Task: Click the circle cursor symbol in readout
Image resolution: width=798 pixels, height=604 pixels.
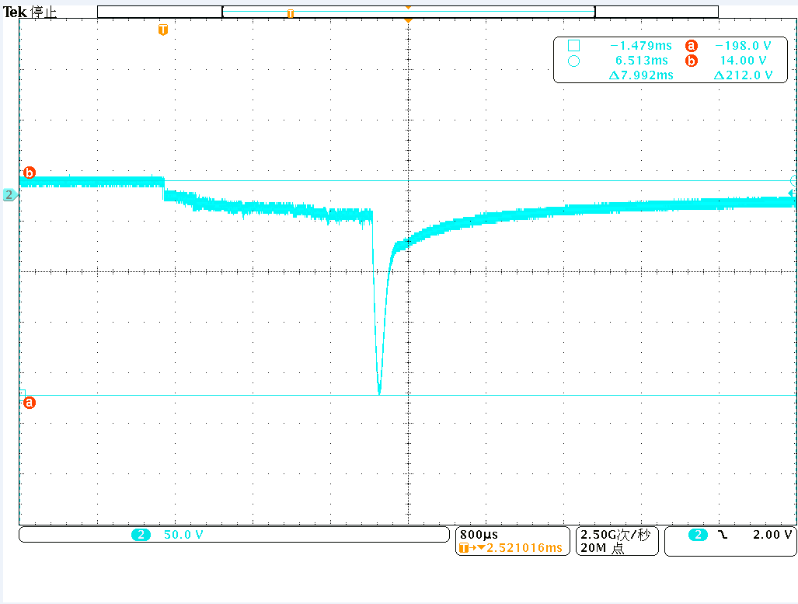Action: 573,61
